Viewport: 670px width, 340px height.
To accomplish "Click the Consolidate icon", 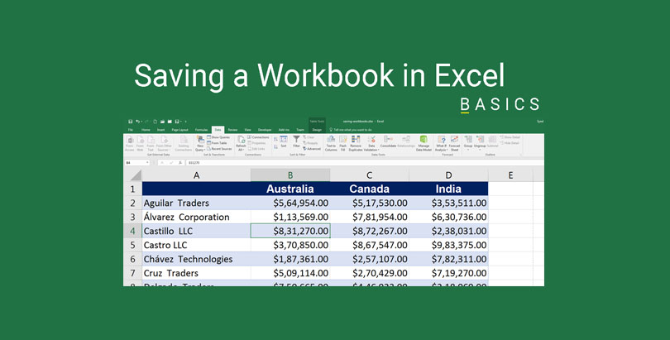I will pyautogui.click(x=389, y=139).
